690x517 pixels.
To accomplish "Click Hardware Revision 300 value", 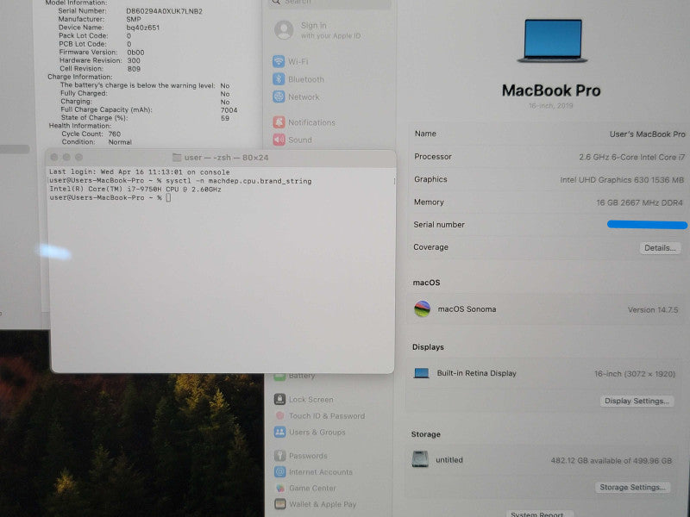I will tap(134, 60).
